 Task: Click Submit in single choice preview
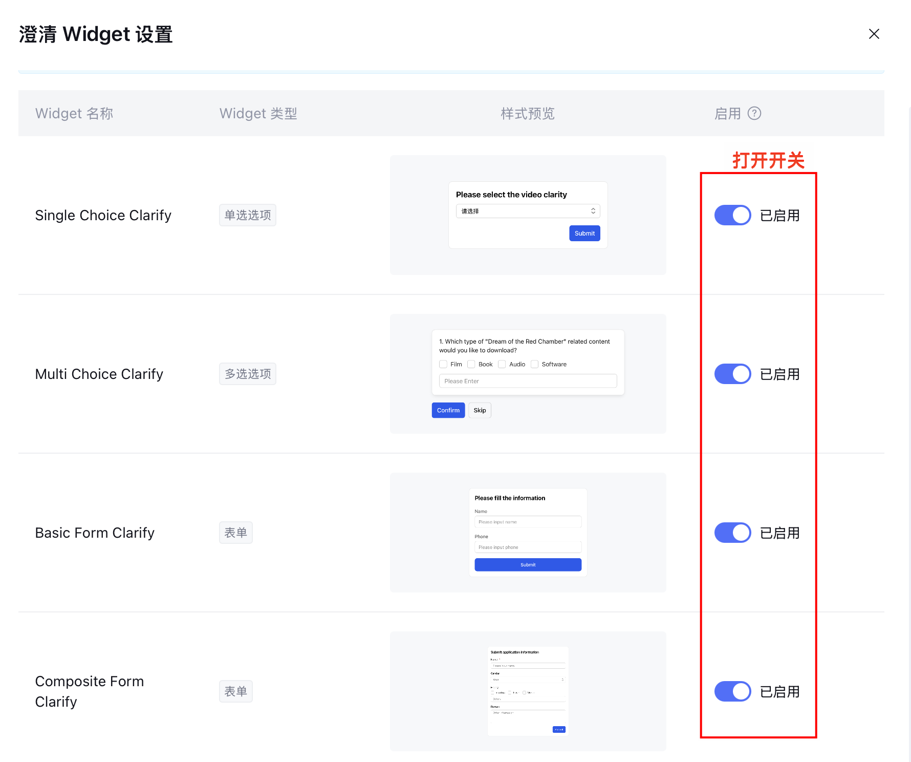click(x=584, y=234)
